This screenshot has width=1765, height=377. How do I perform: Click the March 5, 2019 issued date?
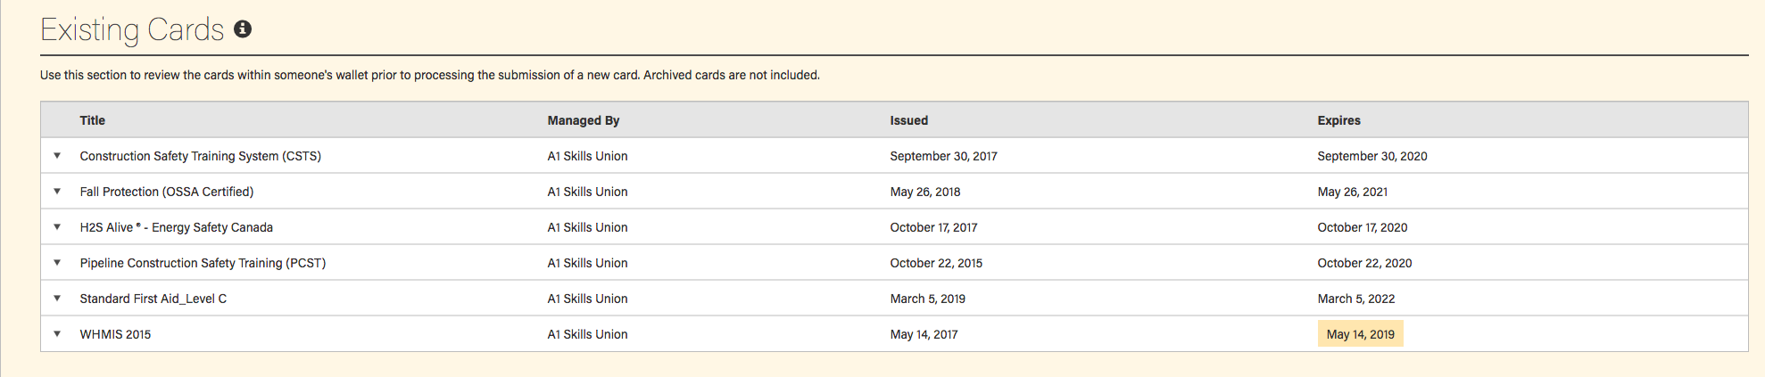pos(927,299)
